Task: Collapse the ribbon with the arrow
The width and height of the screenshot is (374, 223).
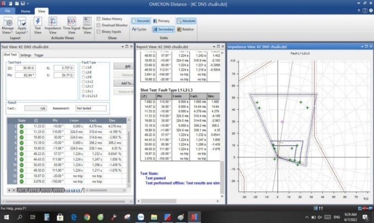Action: 359,10
